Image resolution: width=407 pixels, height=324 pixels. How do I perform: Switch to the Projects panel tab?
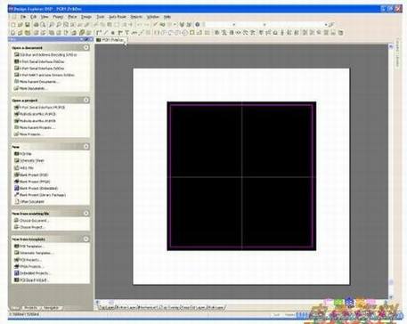click(30, 308)
